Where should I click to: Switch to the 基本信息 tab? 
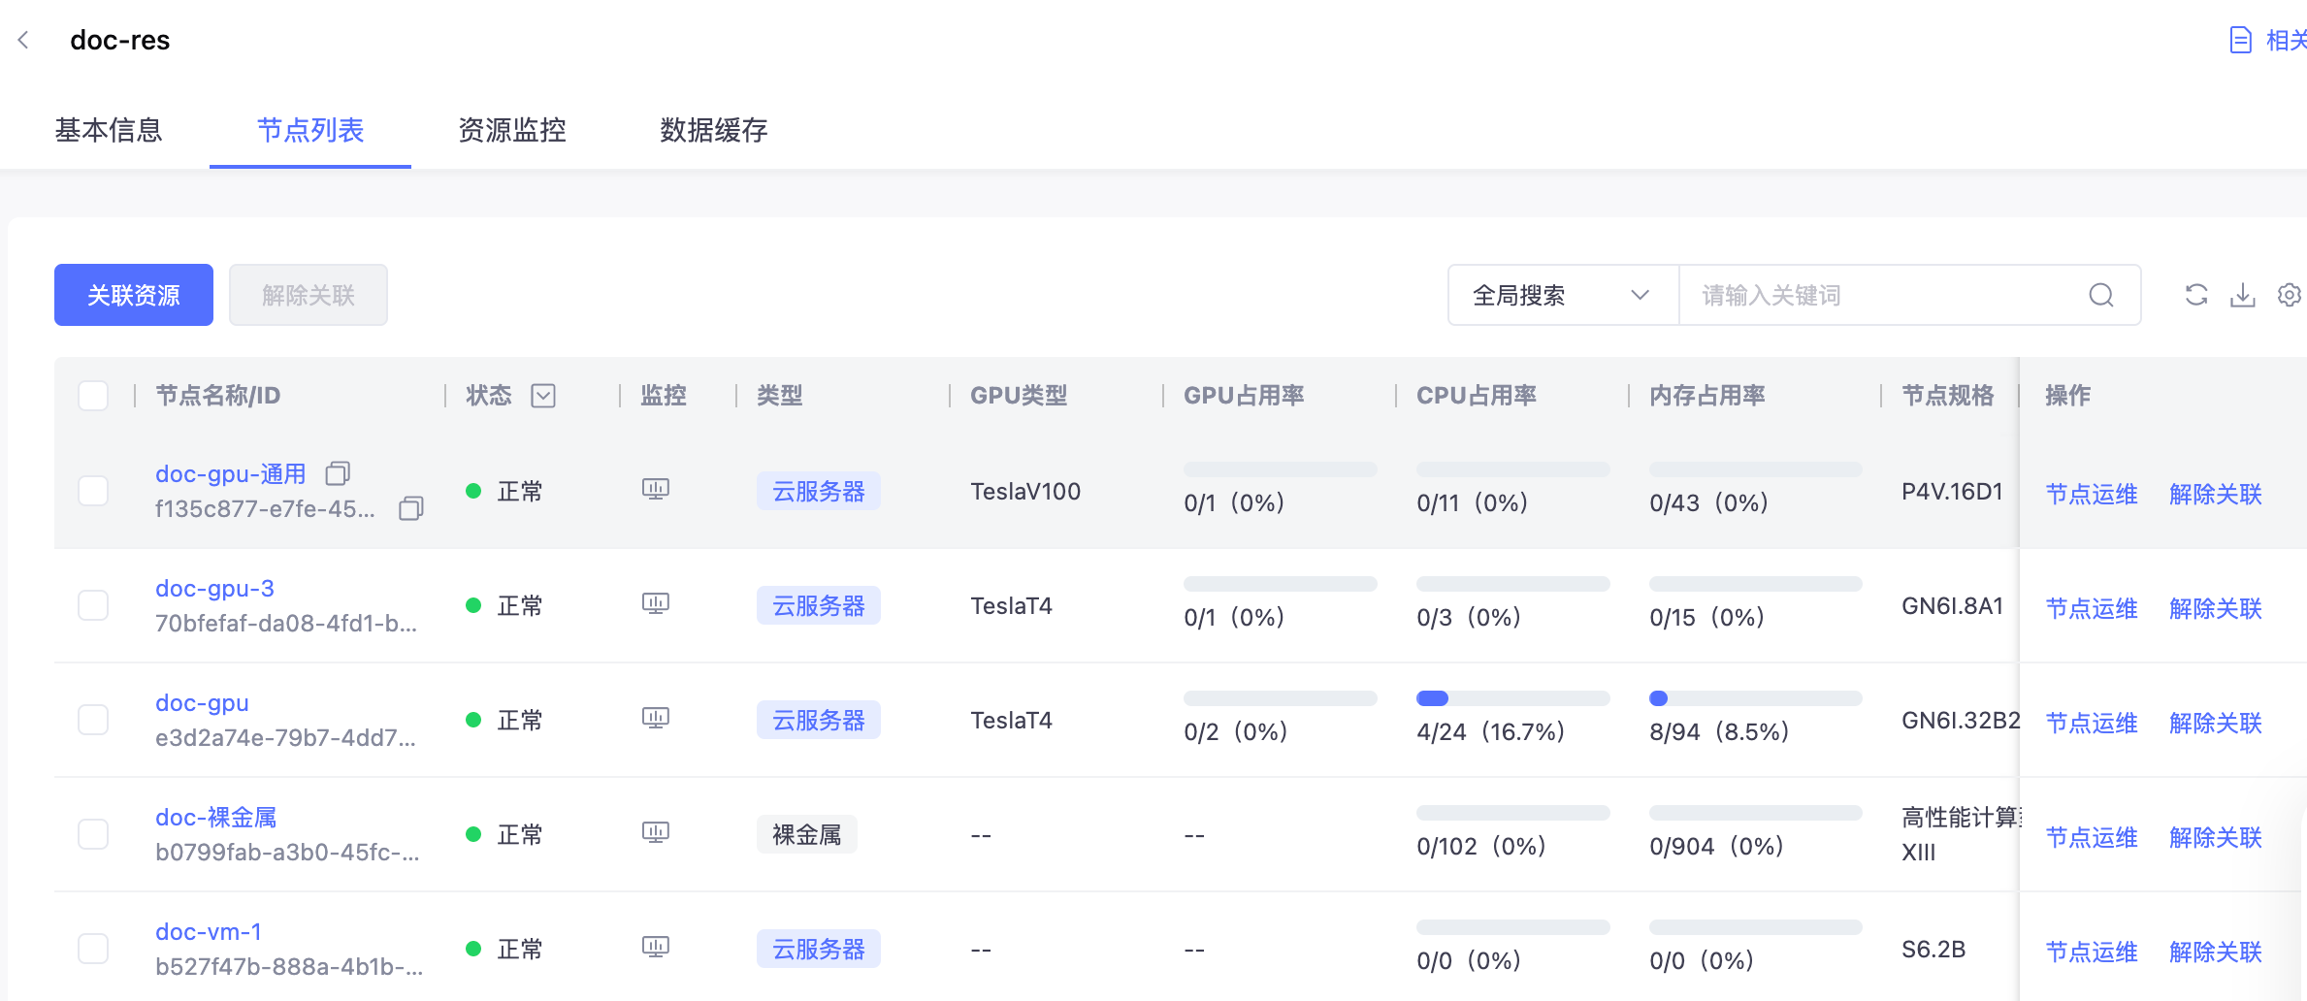click(x=109, y=130)
